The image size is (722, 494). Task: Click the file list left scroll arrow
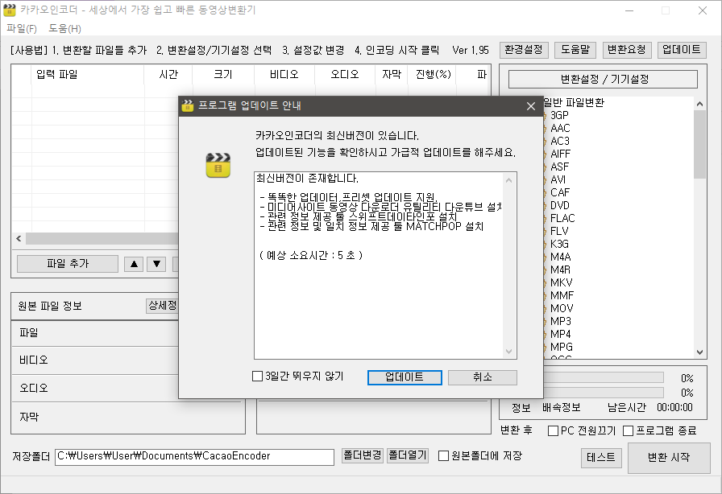tap(19, 238)
